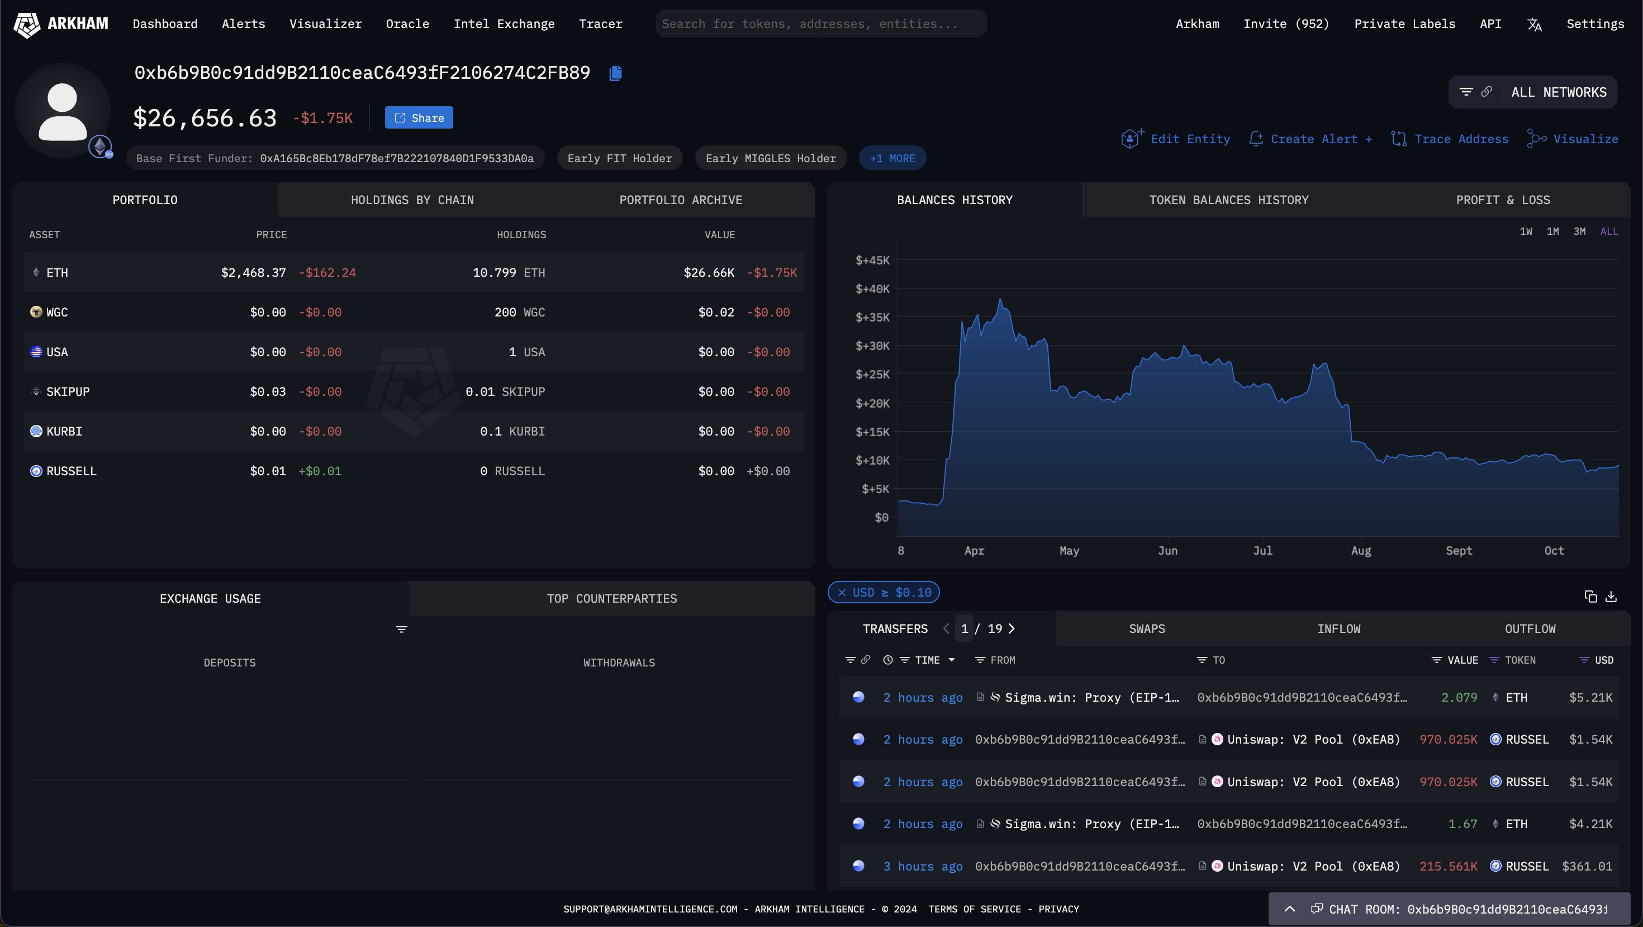Click the Create Alert bell icon
1643x927 pixels.
coord(1256,139)
